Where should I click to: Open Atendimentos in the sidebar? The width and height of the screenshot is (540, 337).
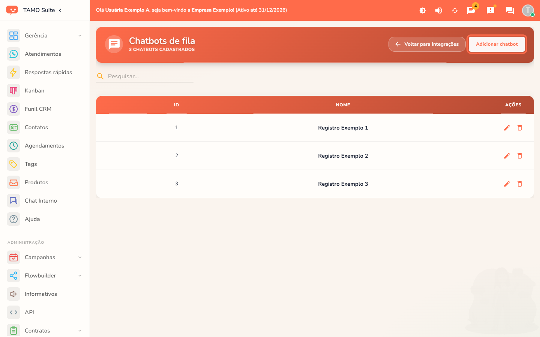coord(45,54)
